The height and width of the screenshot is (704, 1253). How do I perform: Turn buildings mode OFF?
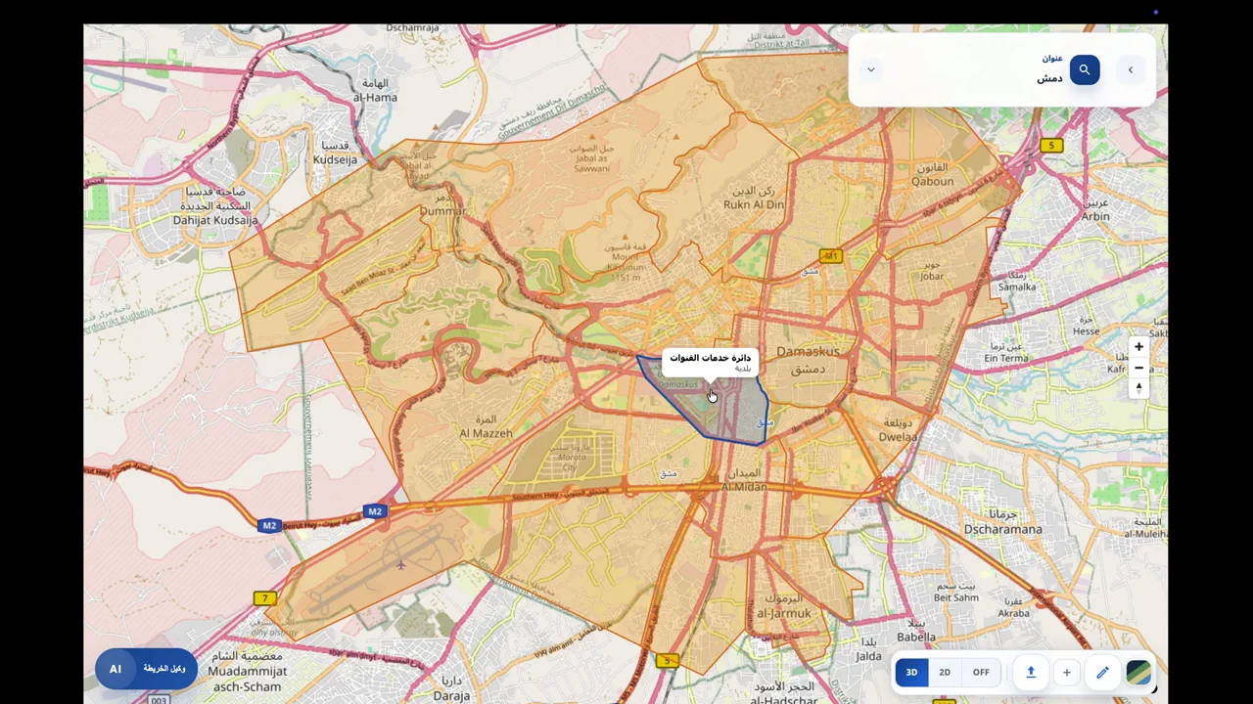pyautogui.click(x=981, y=673)
